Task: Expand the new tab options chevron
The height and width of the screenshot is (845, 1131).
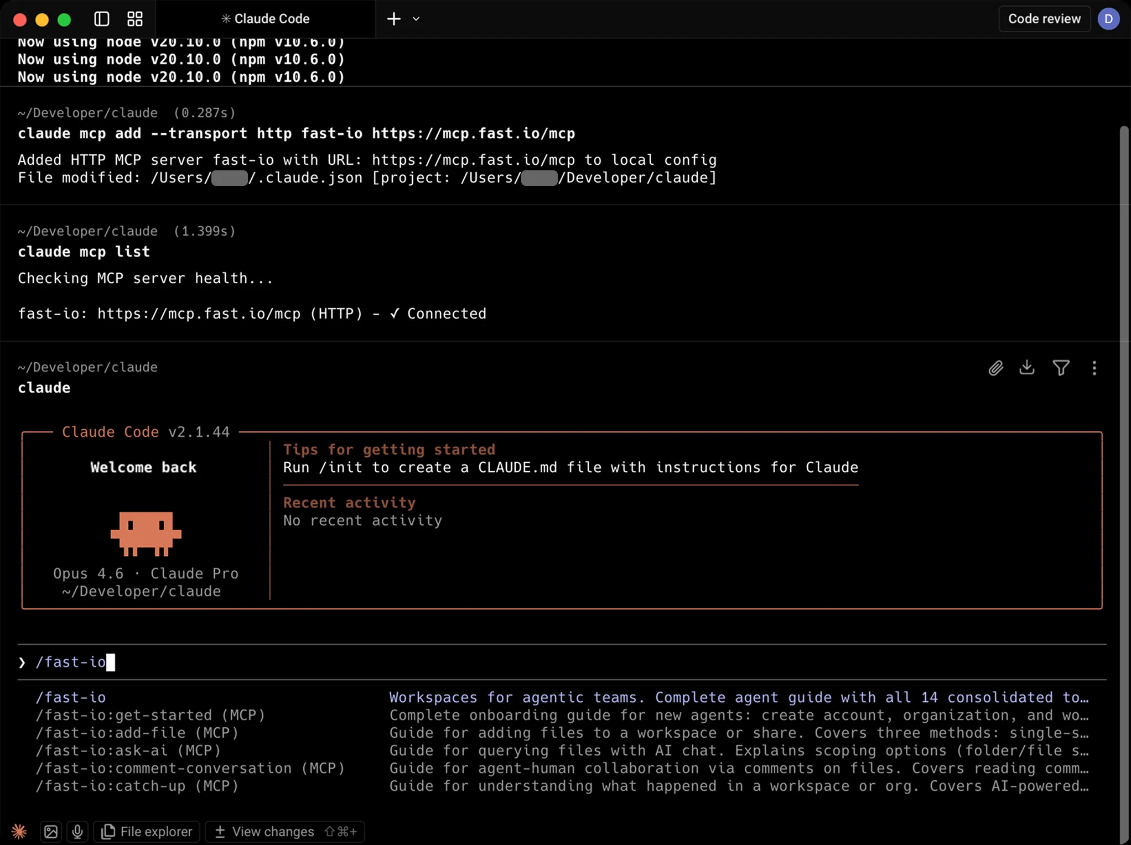Action: (x=416, y=19)
